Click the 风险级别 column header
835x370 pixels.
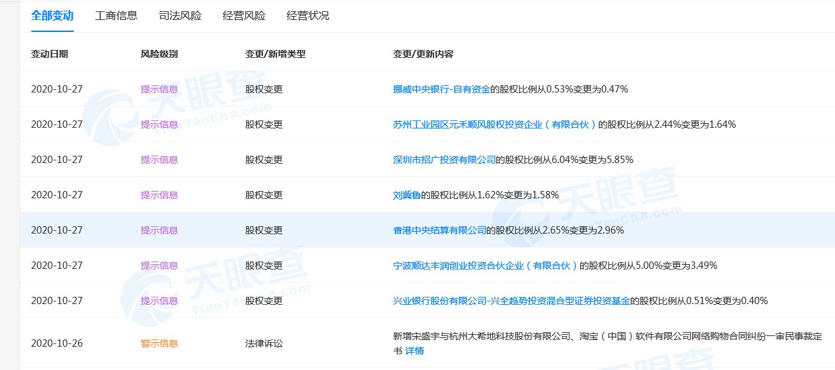[x=159, y=54]
